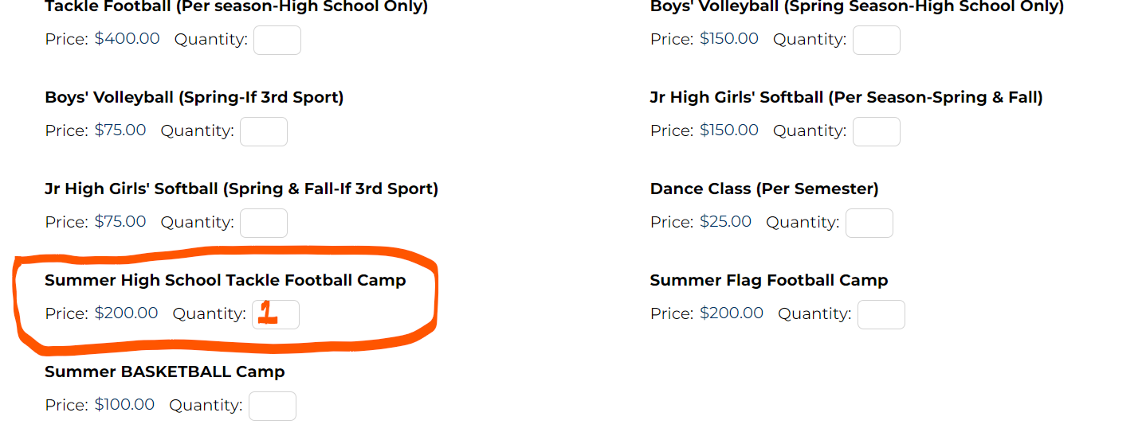Screen dimensions: 1146x428
Task: Click Dance Class (Per Semester) heading
Action: (764, 189)
